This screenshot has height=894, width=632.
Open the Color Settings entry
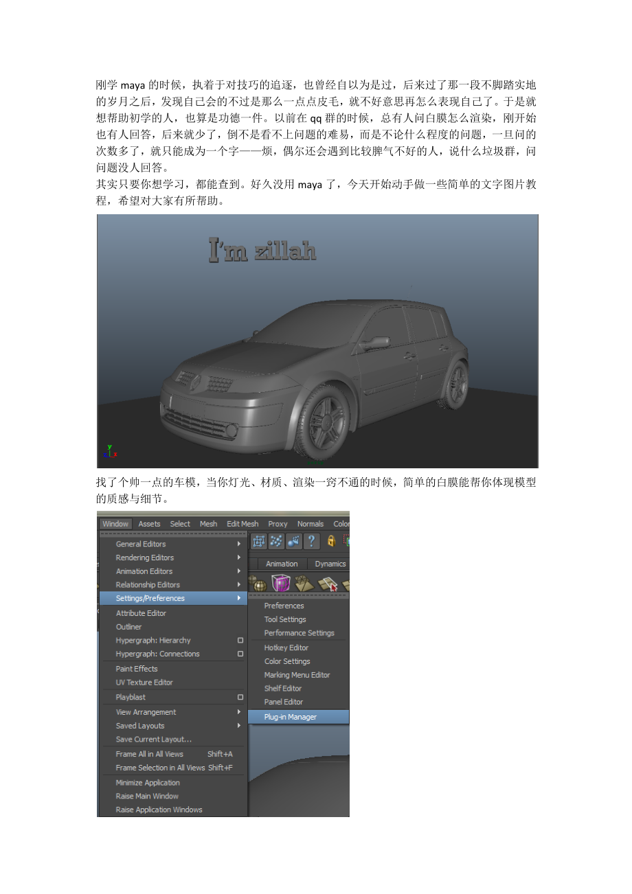[287, 661]
